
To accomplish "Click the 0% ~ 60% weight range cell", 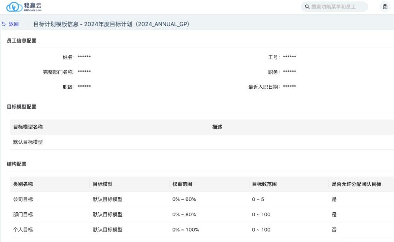I will 184,199.
